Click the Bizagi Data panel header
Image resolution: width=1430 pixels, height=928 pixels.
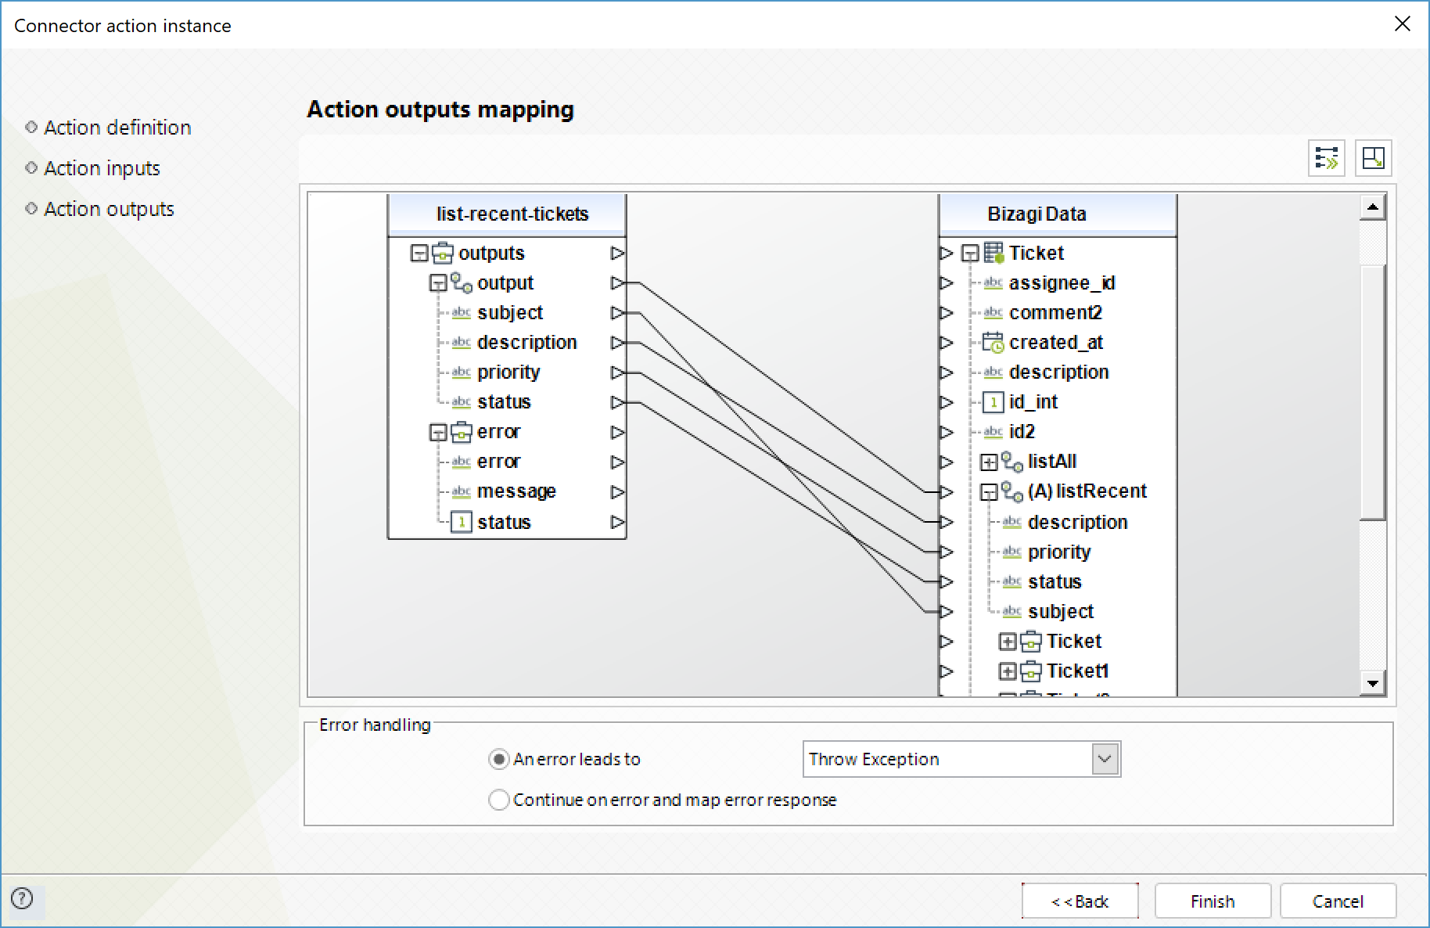click(x=1058, y=214)
